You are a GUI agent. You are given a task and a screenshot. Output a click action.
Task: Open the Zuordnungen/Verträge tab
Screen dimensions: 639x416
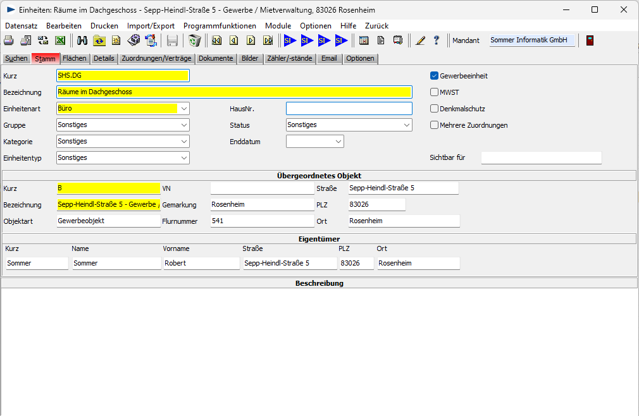(156, 59)
